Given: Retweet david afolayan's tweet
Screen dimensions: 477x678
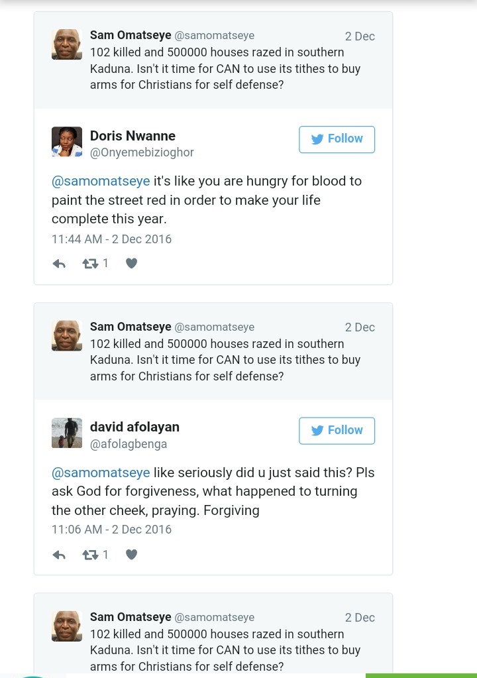Looking at the screenshot, I should [x=90, y=555].
